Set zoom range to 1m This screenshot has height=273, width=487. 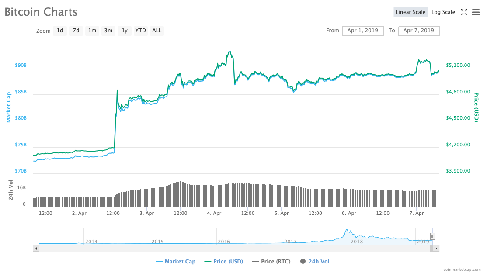pyautogui.click(x=92, y=31)
